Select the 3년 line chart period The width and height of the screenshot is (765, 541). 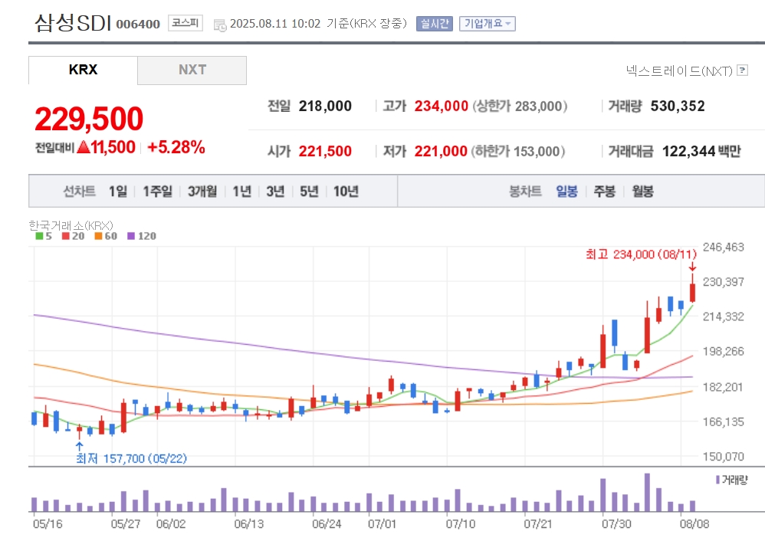pyautogui.click(x=275, y=192)
